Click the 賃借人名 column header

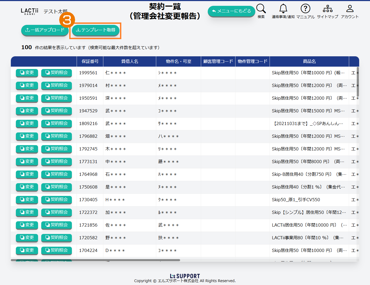click(x=129, y=61)
